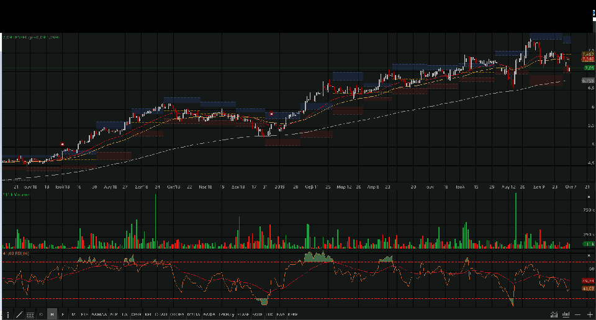The height and width of the screenshot is (320, 596).
Task: Click the orange 41,03 RSI value label
Action: point(587,288)
